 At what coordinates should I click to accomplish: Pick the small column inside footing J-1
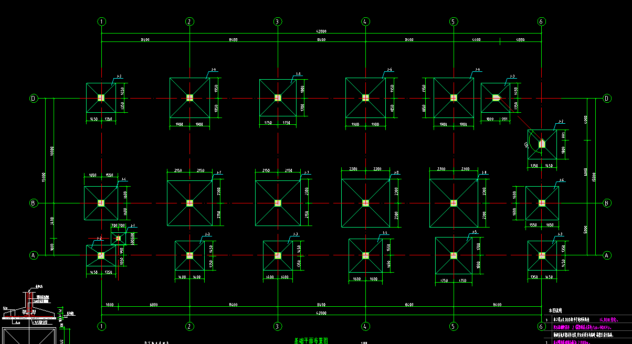pos(118,239)
